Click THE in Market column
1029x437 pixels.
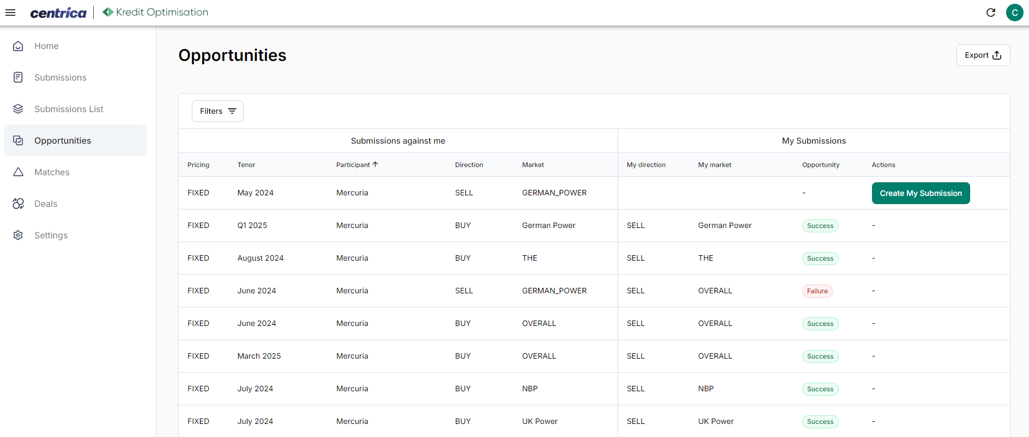coord(530,258)
